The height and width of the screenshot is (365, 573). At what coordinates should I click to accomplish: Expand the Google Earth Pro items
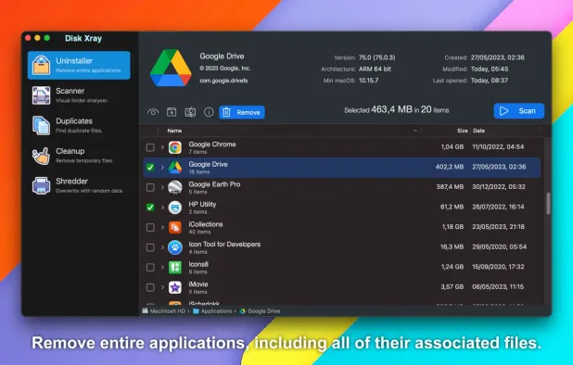tap(162, 187)
